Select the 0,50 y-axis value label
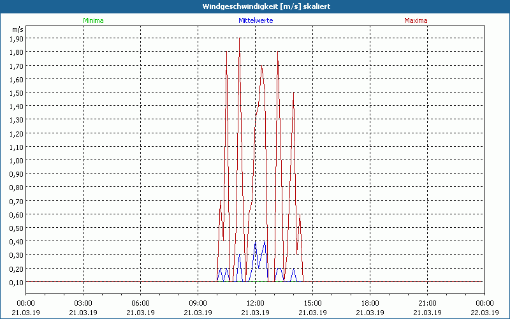Viewport: 510px width, 319px height. [17, 228]
